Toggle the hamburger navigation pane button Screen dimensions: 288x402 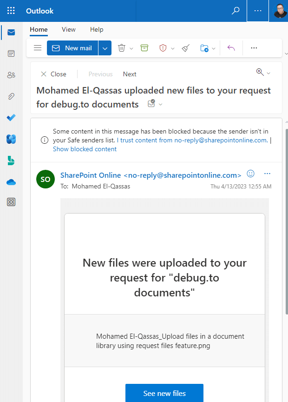pos(38,47)
